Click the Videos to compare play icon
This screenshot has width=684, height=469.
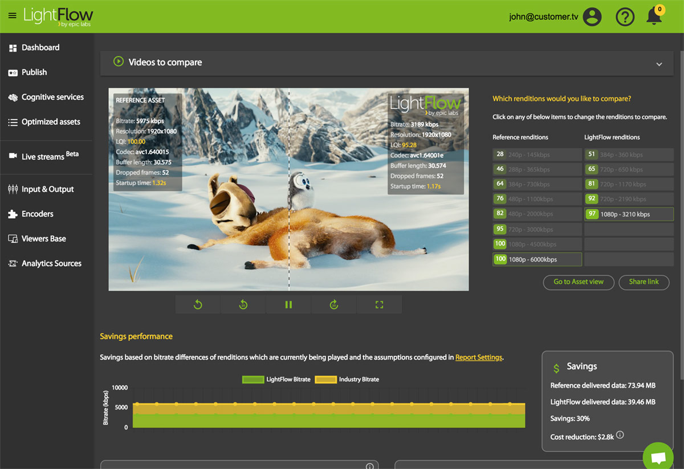(119, 62)
